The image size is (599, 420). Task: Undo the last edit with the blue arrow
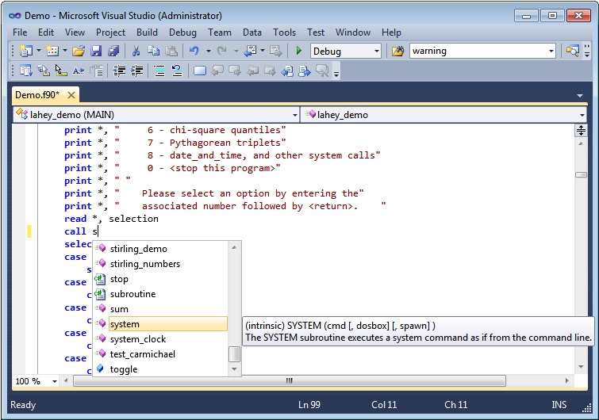tap(194, 51)
